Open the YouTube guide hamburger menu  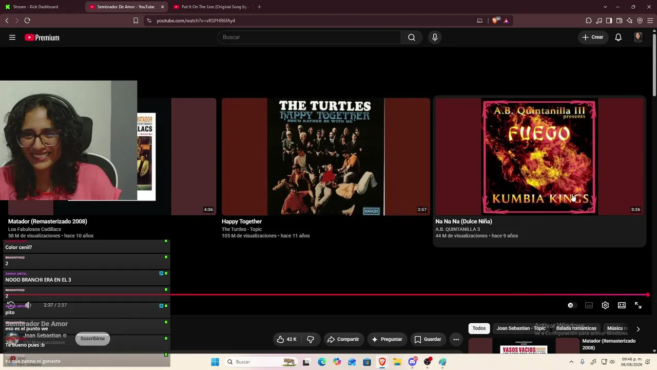[x=12, y=38]
